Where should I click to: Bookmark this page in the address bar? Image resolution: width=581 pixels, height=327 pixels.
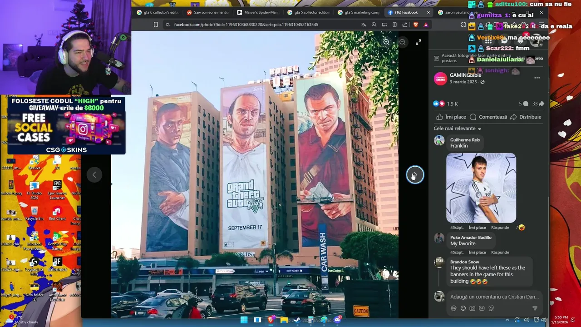(x=156, y=25)
